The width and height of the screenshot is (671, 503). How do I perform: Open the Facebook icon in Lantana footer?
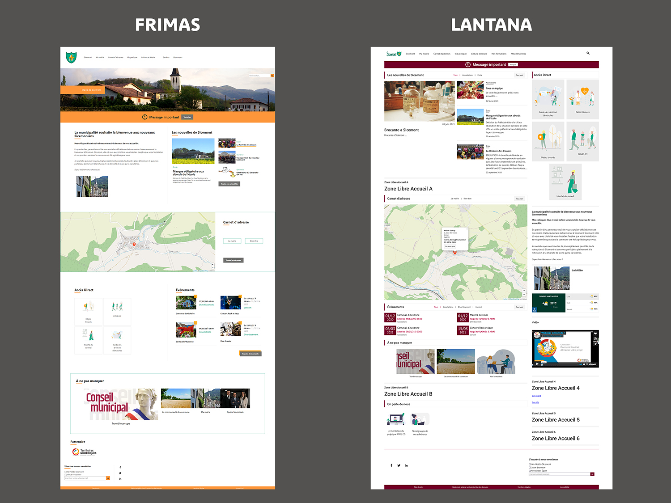(391, 465)
